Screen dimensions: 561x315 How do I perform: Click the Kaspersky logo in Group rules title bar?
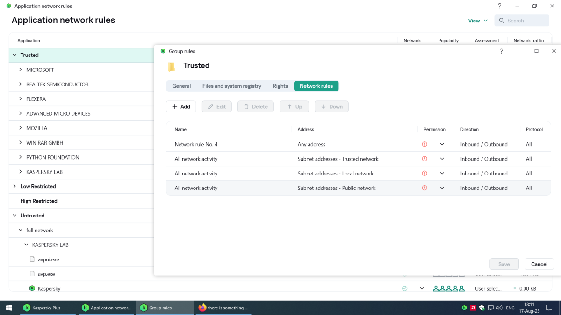click(163, 51)
